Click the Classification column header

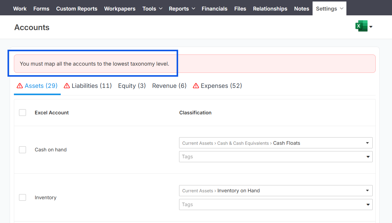(x=195, y=113)
